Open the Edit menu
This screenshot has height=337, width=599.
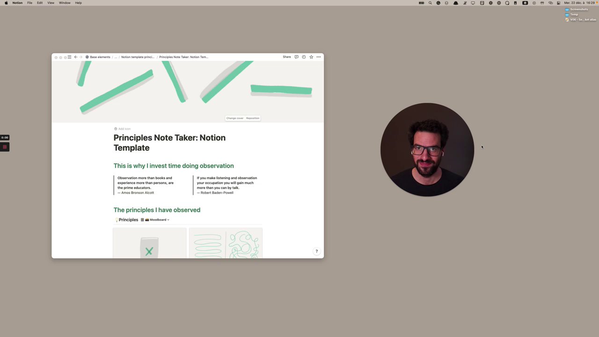[40, 3]
